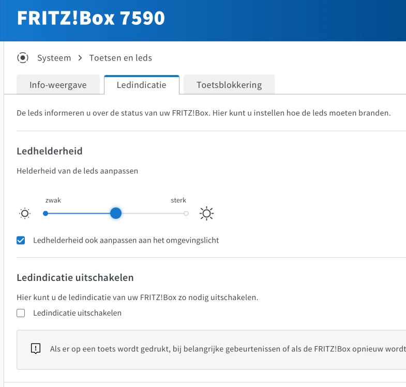This screenshot has width=406, height=387.
Task: Switch to the Toetsblokkering tab
Action: tap(229, 85)
